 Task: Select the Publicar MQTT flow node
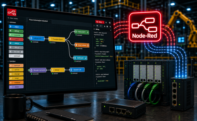click(82, 32)
